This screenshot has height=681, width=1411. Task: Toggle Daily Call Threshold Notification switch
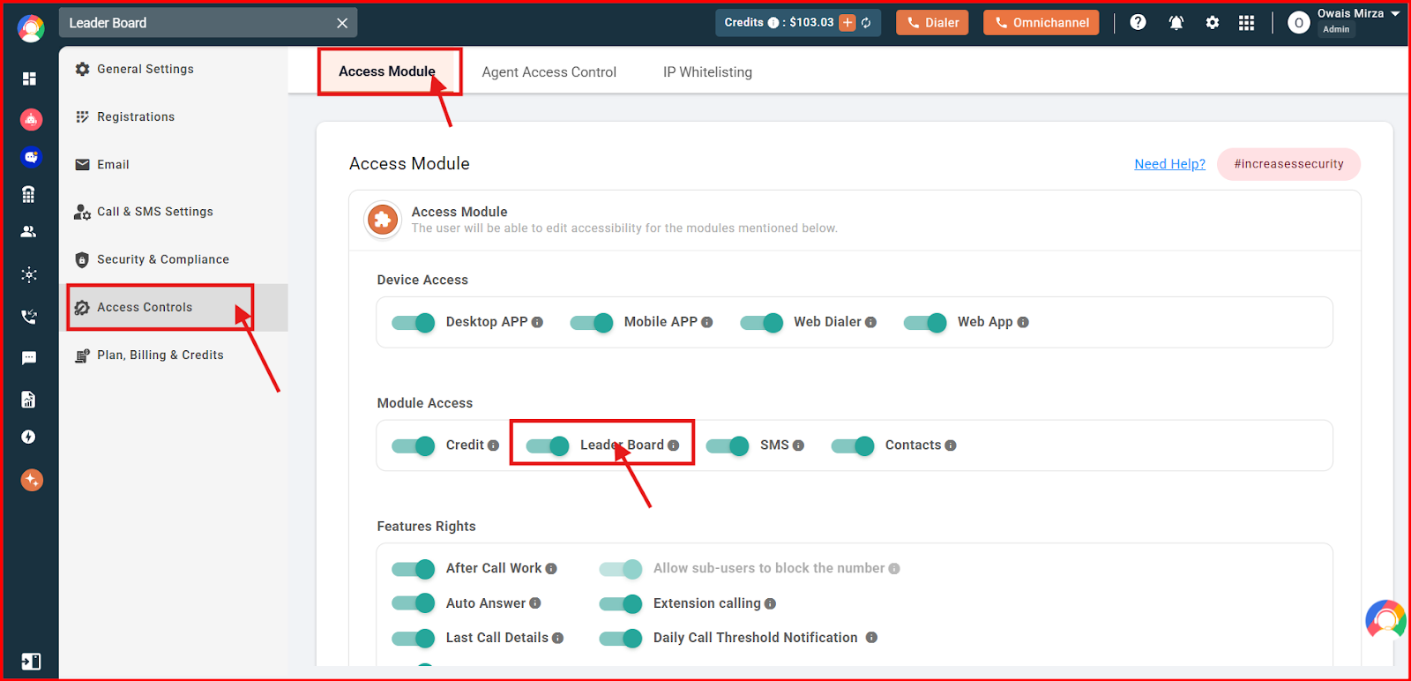pos(621,638)
